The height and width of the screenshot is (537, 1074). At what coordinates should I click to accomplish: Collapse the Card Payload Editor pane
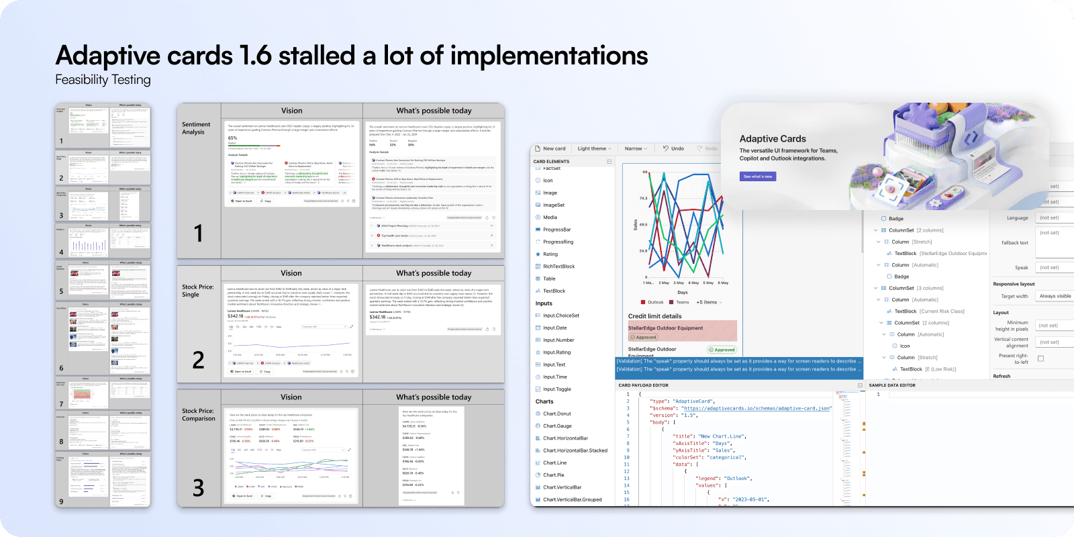pos(860,385)
